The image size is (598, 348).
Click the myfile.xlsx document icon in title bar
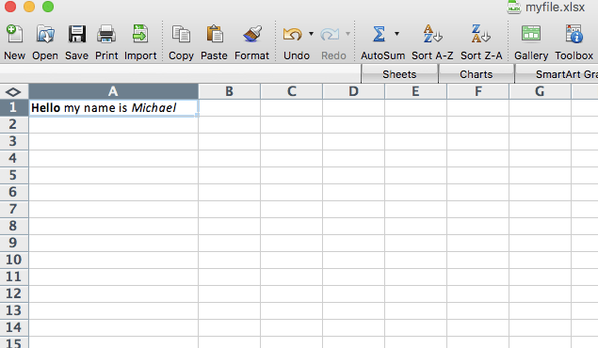(514, 7)
